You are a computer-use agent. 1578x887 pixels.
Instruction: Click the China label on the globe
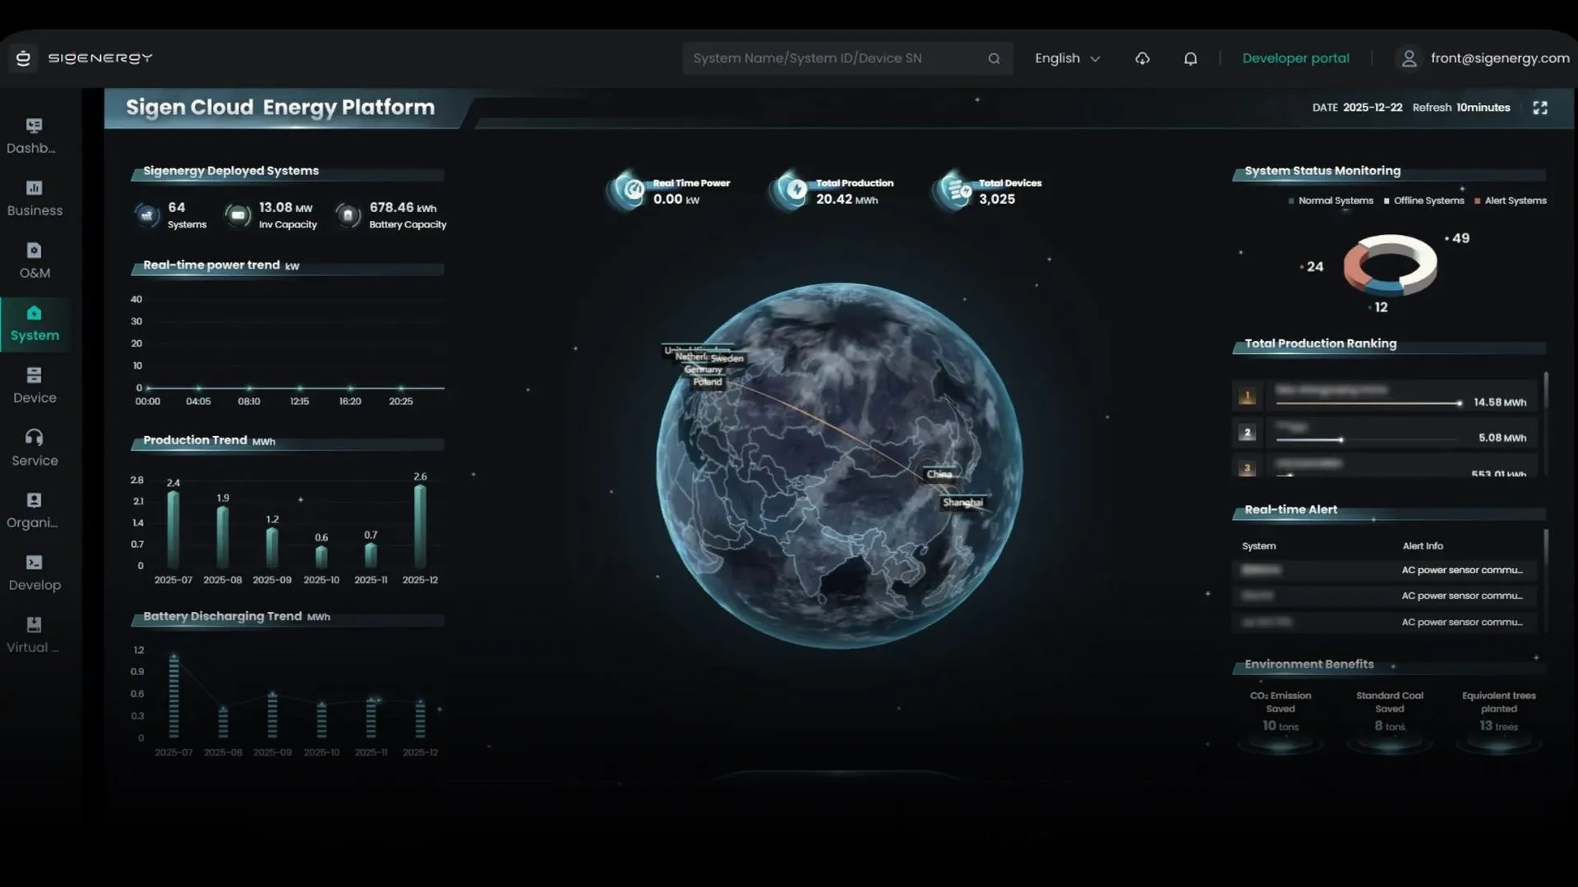[x=939, y=474]
